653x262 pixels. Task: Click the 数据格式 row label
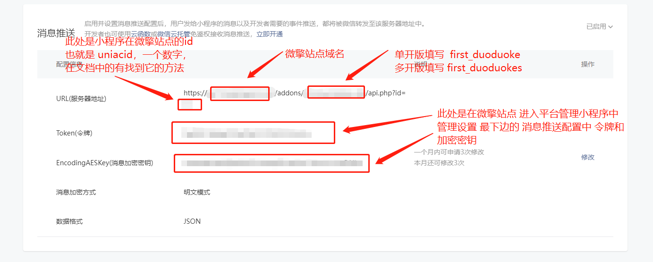69,221
